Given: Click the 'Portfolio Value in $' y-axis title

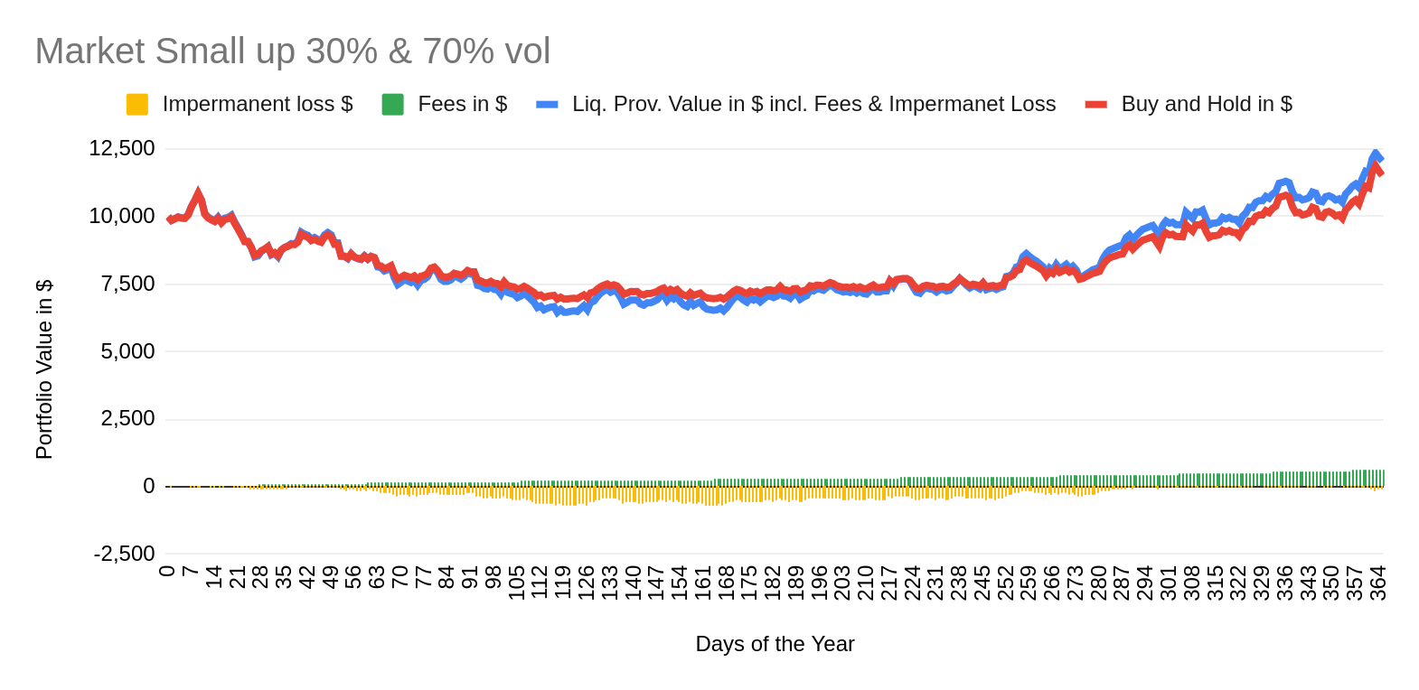Looking at the screenshot, I should [x=44, y=369].
